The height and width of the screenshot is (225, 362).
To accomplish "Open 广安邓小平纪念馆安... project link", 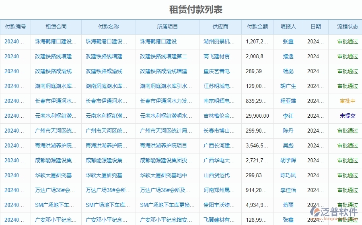I will [166, 220].
